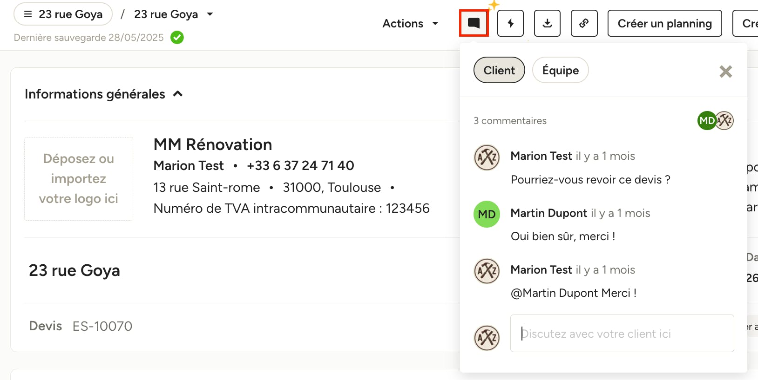The height and width of the screenshot is (380, 758).
Task: Select the Client tab
Action: coord(499,70)
